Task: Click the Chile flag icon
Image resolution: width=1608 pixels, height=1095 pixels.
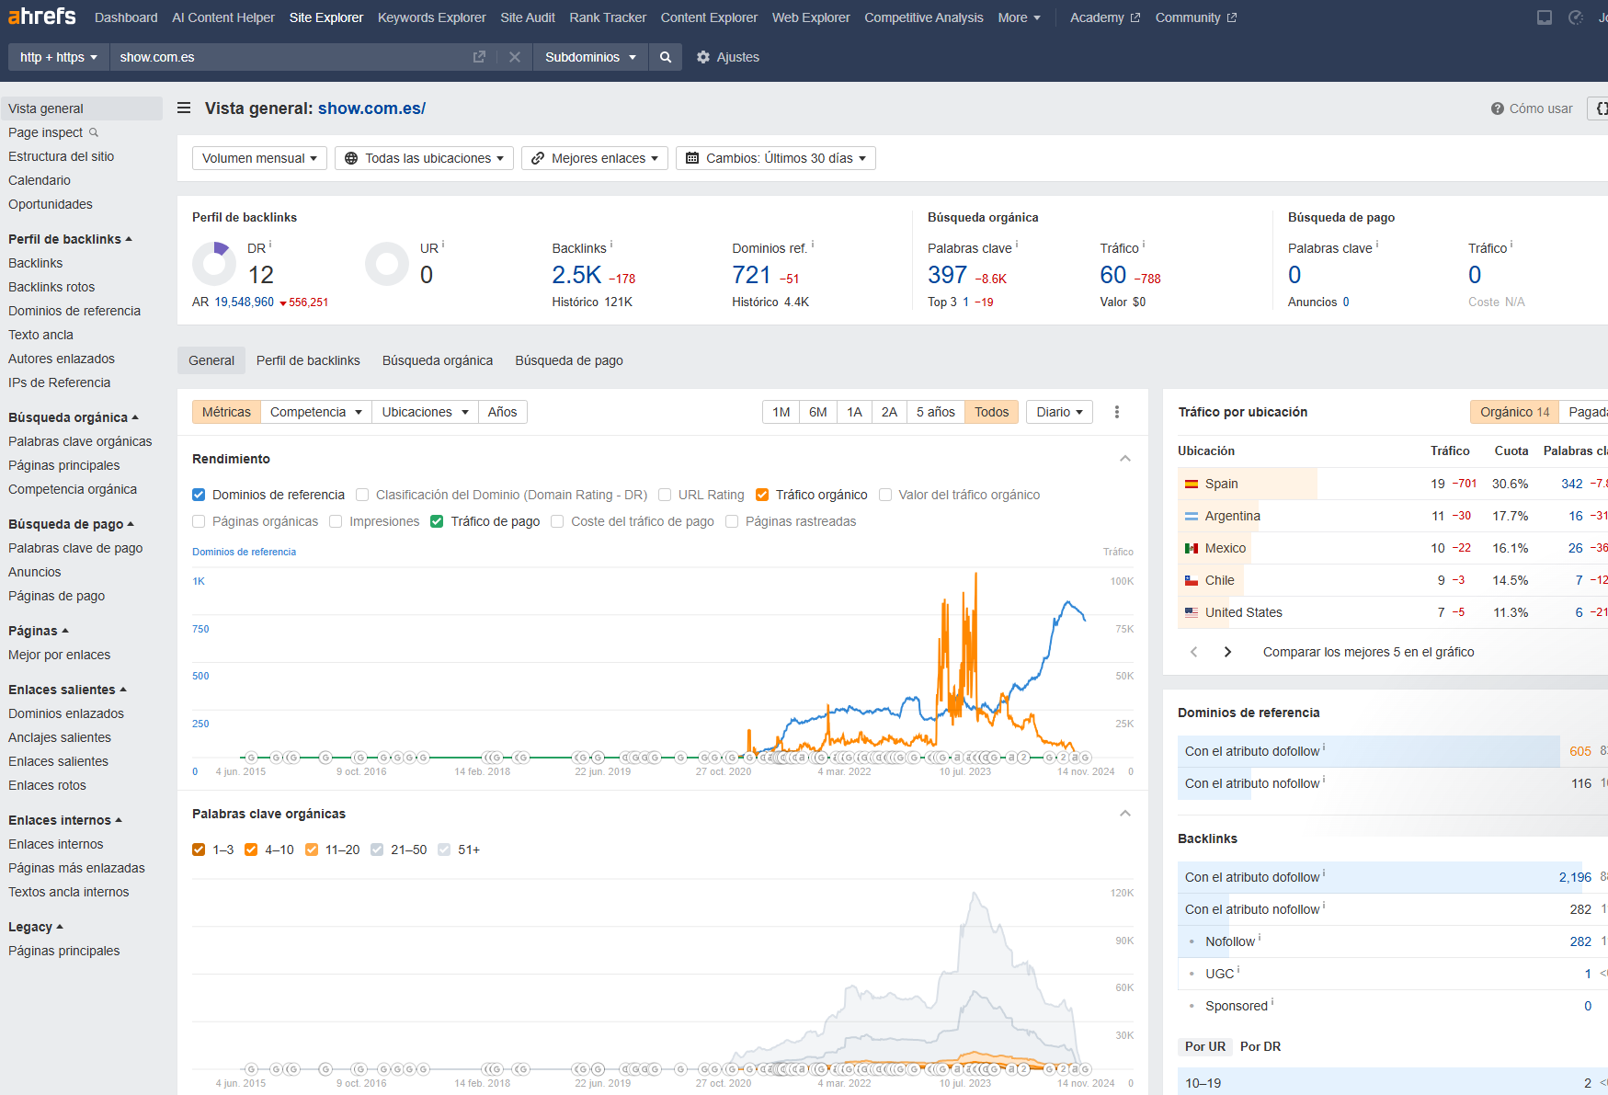Action: click(x=1192, y=580)
